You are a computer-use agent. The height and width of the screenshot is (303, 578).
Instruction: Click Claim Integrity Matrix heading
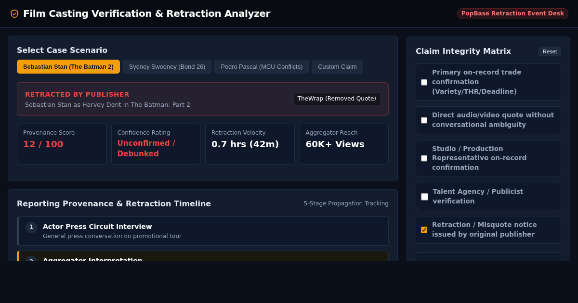click(x=463, y=51)
